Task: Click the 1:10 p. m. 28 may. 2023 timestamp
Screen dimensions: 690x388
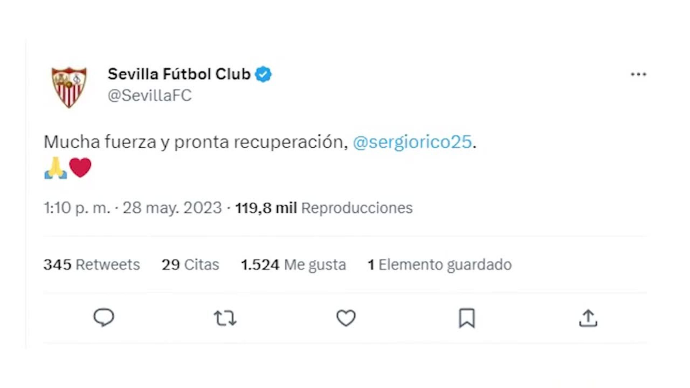Action: [133, 208]
